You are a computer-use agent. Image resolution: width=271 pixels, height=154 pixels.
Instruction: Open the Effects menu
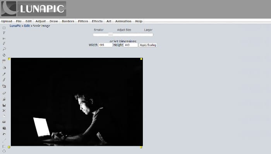point(97,21)
